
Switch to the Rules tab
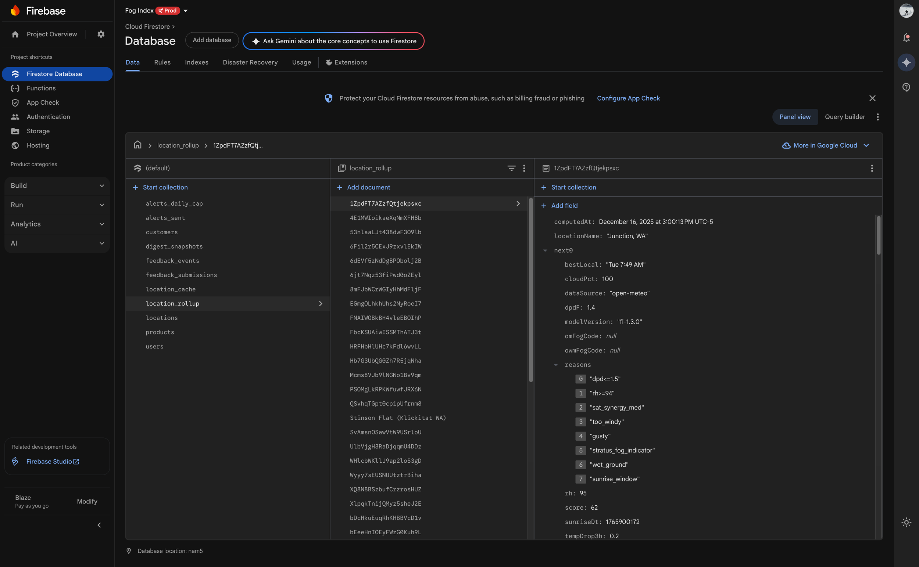[162, 63]
